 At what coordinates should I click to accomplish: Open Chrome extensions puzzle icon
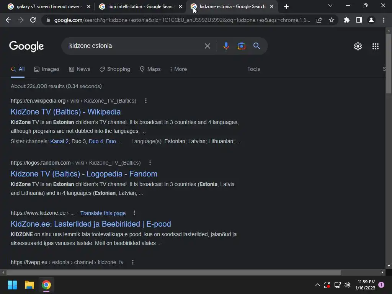tap(346, 20)
